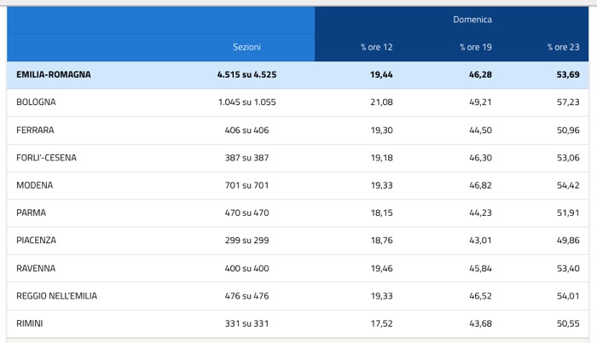The height and width of the screenshot is (343, 597).
Task: Open the MODENA province link
Action: click(x=34, y=185)
